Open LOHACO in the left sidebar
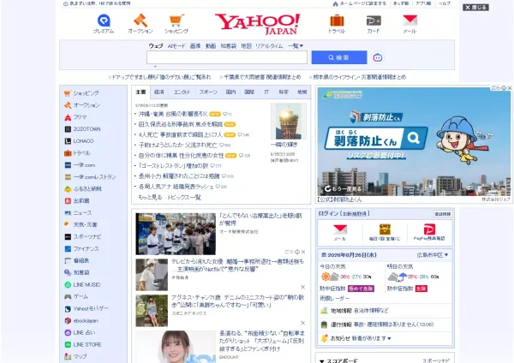 pyautogui.click(x=79, y=141)
